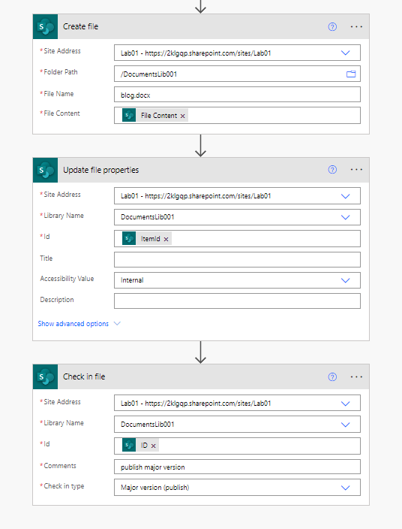
Task: Click SharePoint icon inside ID token
Action: pyautogui.click(x=129, y=445)
